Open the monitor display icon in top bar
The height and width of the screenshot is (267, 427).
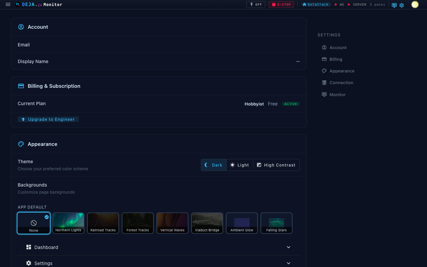tap(394, 5)
